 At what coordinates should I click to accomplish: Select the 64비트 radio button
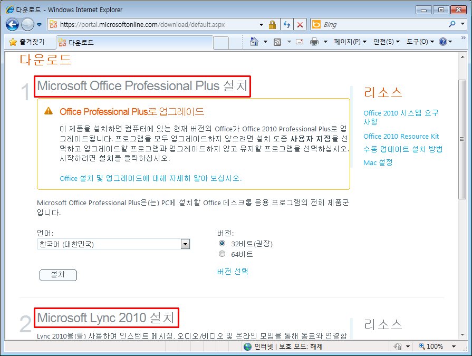pyautogui.click(x=222, y=254)
